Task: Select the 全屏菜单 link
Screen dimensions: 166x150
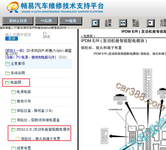Action: pos(108,23)
